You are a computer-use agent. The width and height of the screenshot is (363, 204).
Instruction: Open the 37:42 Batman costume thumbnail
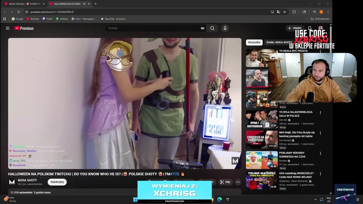tap(261, 99)
